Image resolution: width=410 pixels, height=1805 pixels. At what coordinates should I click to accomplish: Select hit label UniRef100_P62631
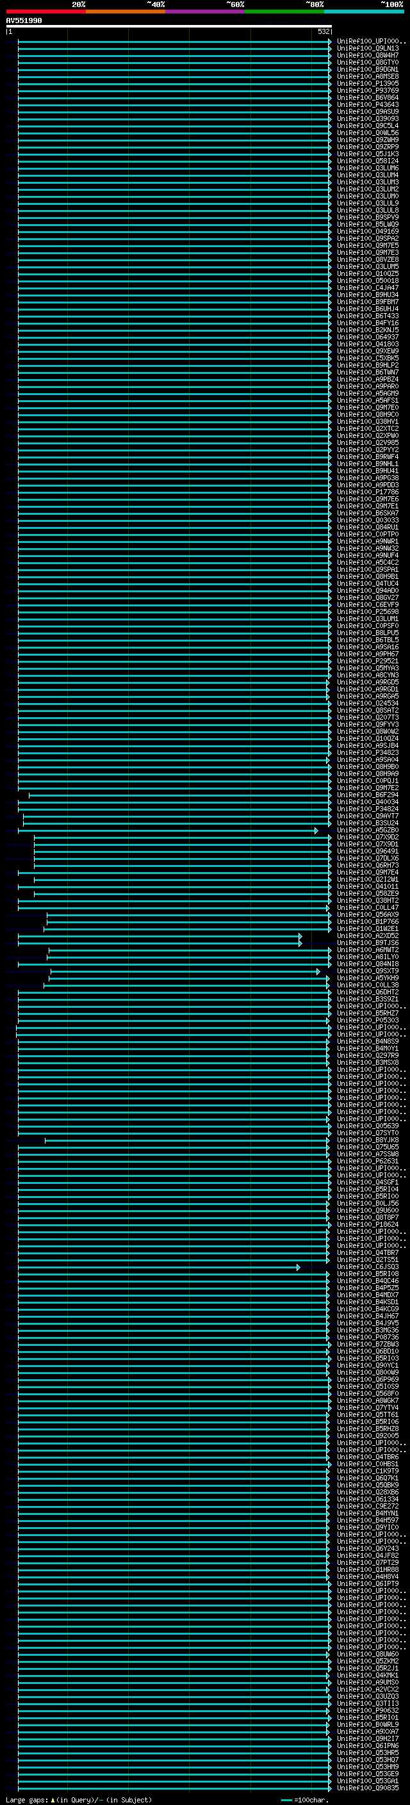tap(368, 1161)
